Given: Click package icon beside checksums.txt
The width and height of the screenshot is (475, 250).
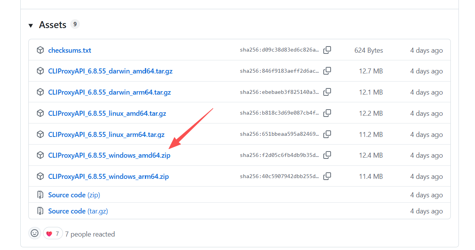Looking at the screenshot, I should (40, 50).
